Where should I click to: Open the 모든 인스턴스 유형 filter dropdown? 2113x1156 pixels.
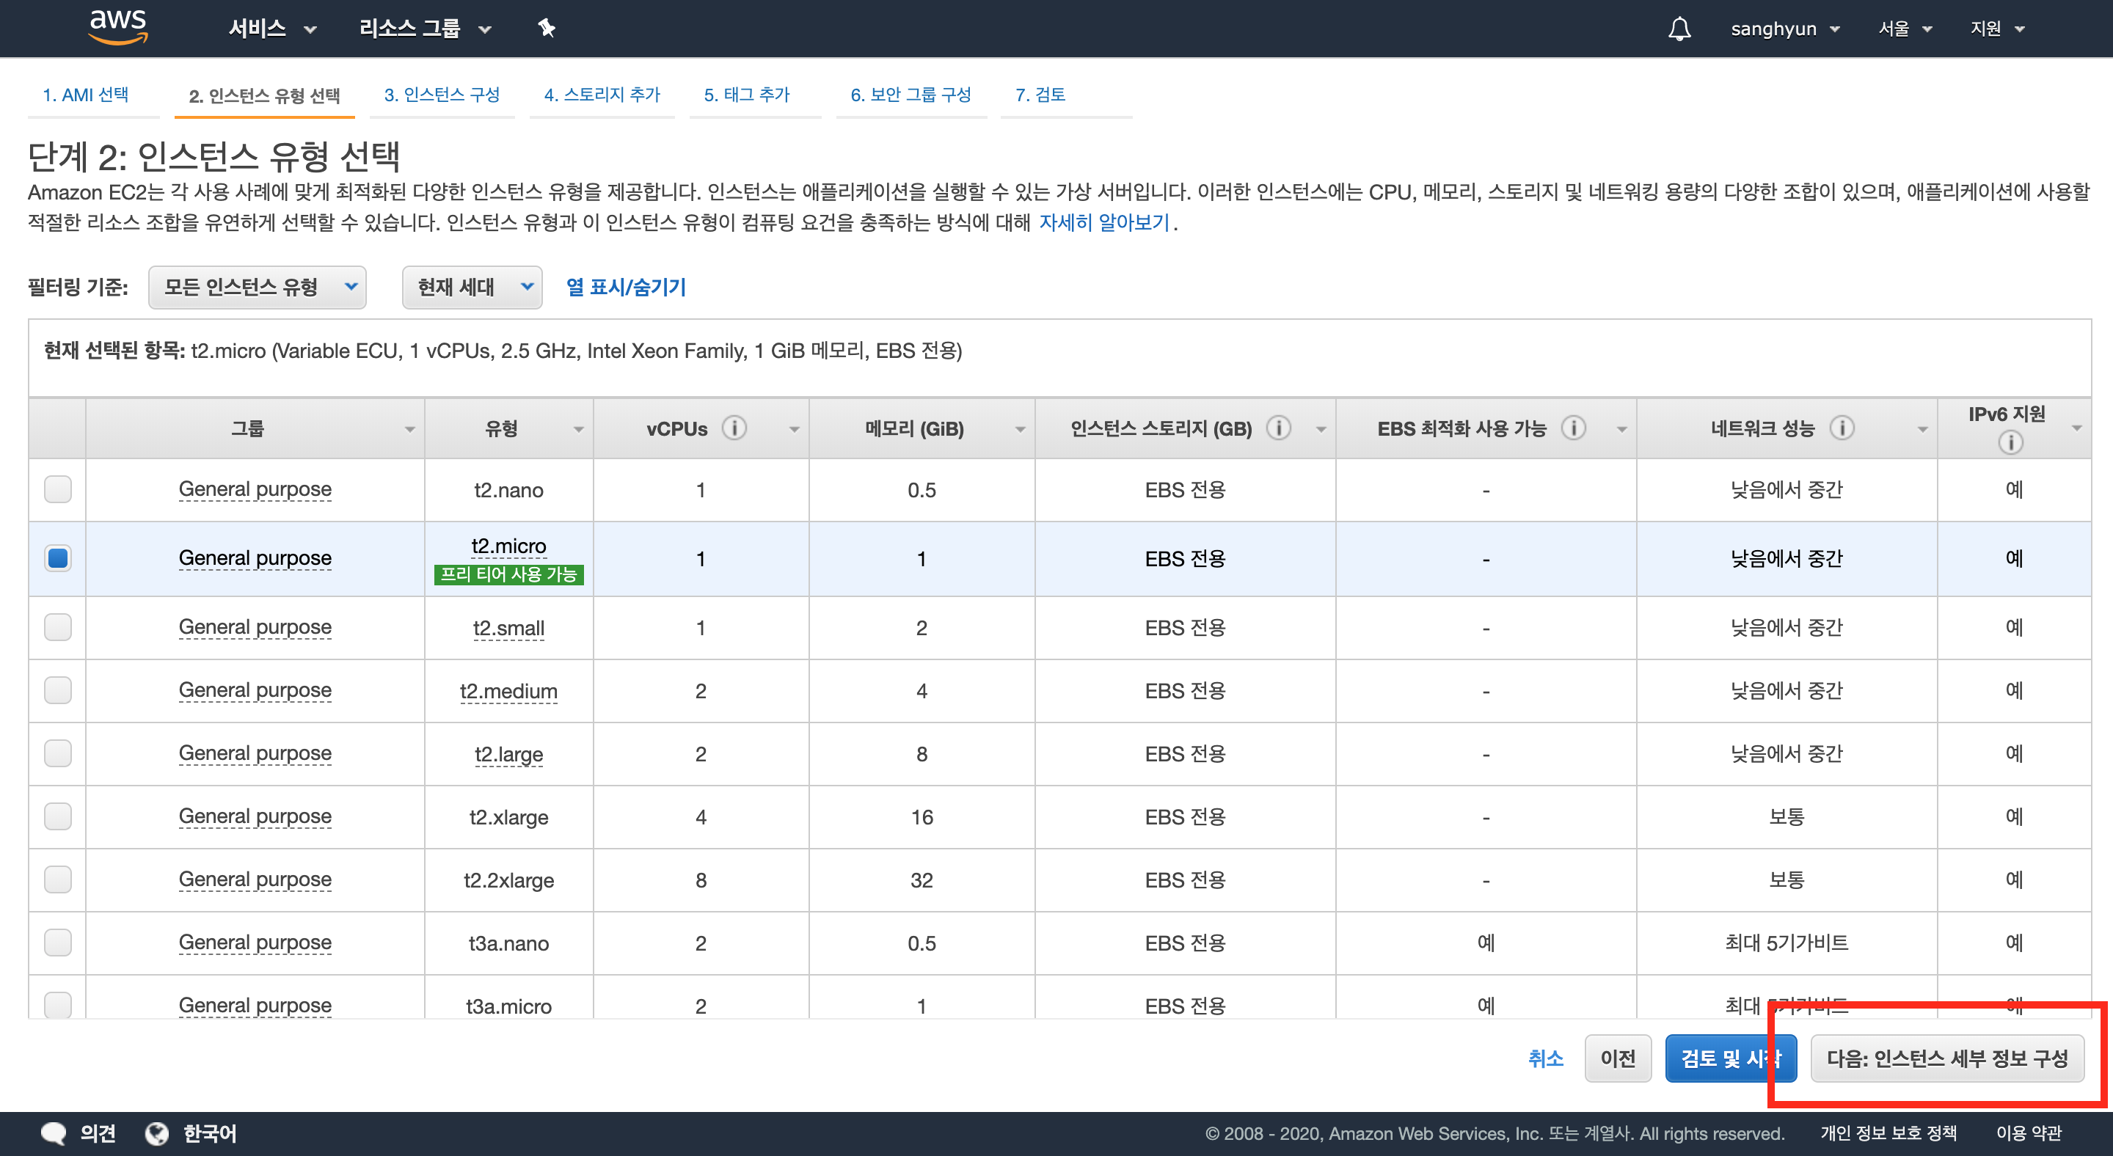point(258,287)
